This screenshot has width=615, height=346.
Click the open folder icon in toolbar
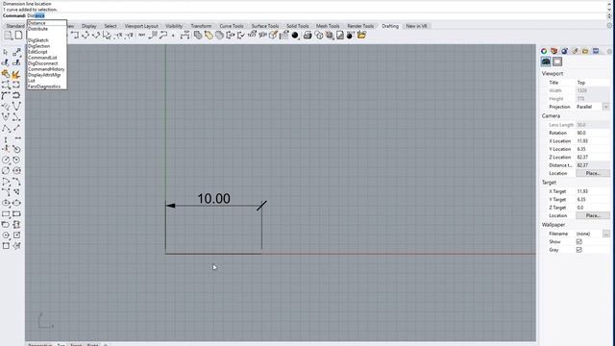pyautogui.click(x=361, y=36)
